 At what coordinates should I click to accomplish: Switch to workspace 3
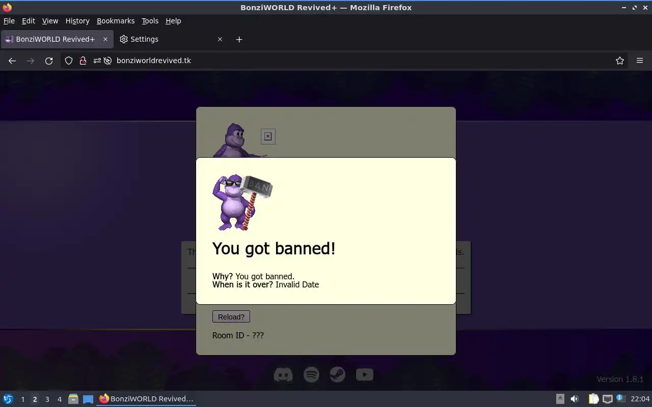click(x=47, y=399)
